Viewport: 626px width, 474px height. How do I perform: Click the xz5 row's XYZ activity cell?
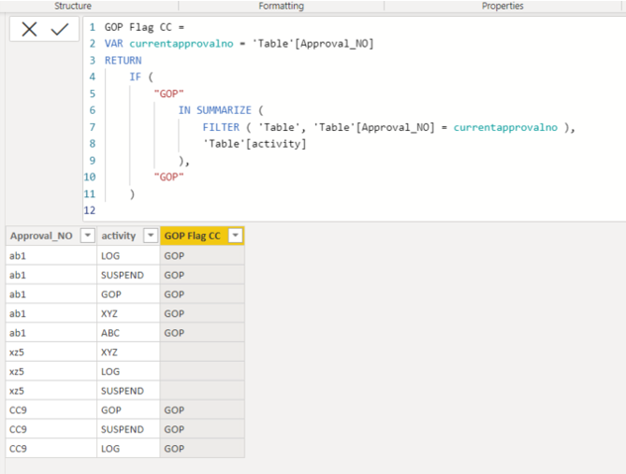(128, 352)
